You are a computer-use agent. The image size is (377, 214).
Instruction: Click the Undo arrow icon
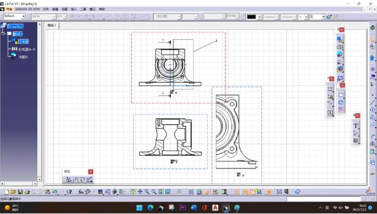[x=55, y=192]
